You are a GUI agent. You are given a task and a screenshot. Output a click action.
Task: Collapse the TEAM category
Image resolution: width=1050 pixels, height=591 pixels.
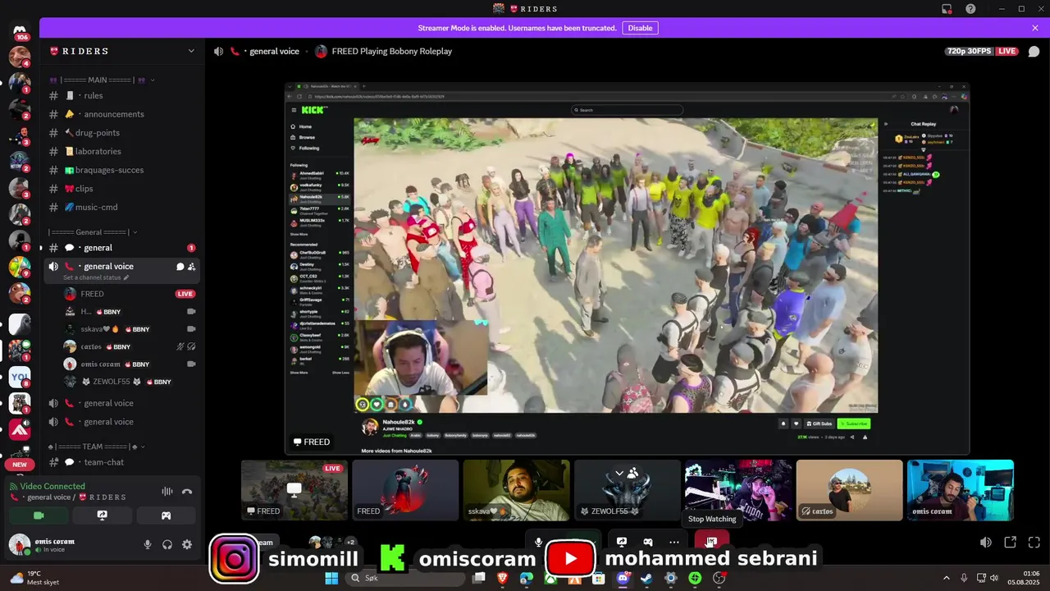pos(97,447)
